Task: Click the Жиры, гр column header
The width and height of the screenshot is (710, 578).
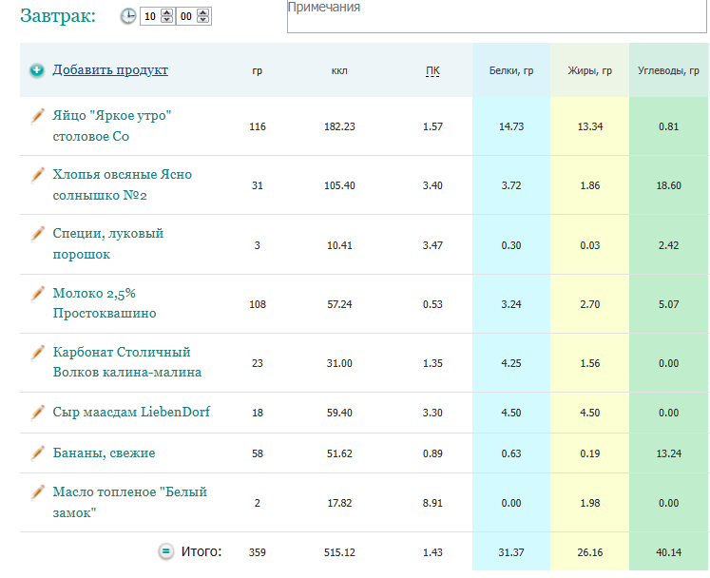Action: (590, 70)
